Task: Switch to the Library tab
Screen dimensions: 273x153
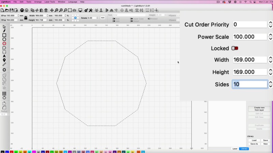Action: (x=244, y=149)
